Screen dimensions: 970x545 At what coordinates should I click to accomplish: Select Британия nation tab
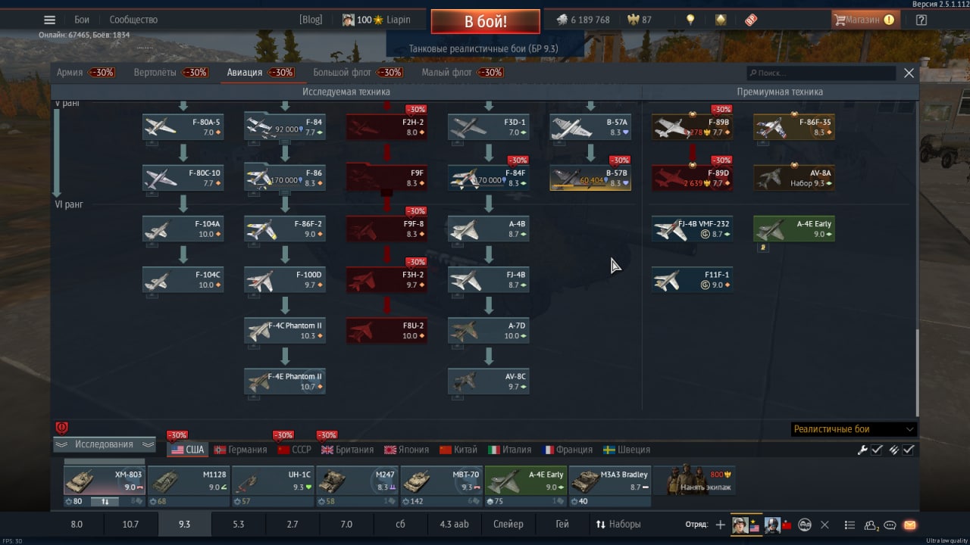click(x=348, y=450)
